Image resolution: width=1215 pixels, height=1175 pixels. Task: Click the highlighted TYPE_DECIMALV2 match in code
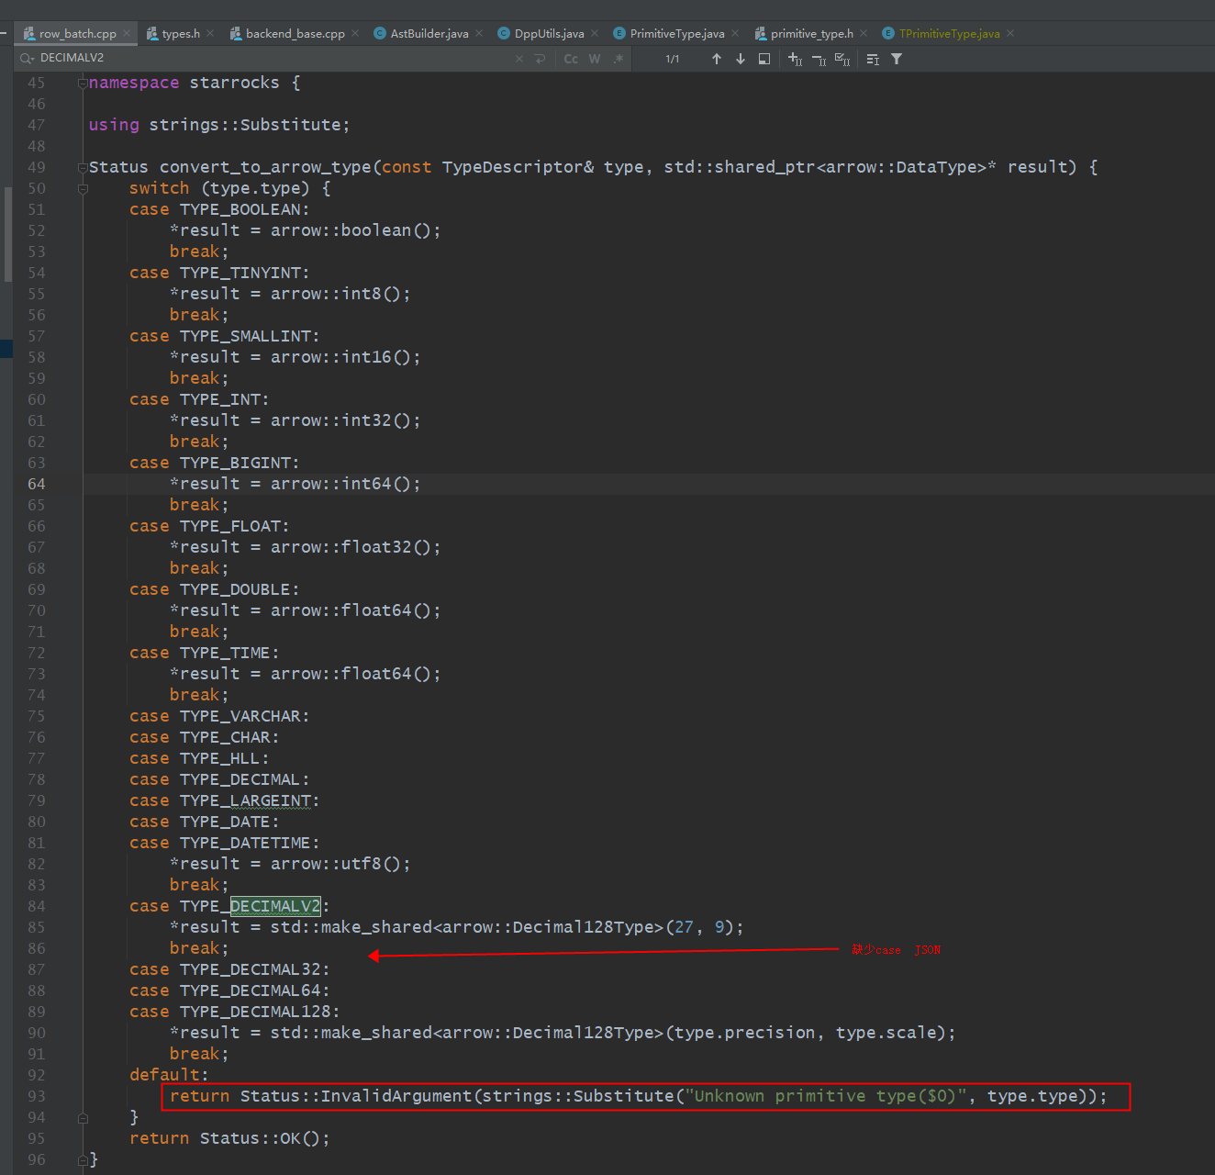click(x=274, y=906)
